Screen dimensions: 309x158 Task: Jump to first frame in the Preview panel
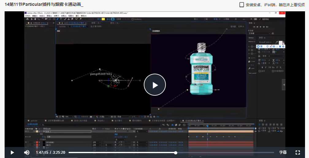coord(254,27)
